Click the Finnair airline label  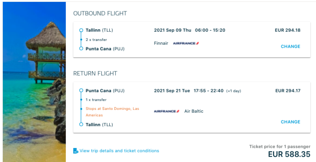pyautogui.click(x=161, y=43)
